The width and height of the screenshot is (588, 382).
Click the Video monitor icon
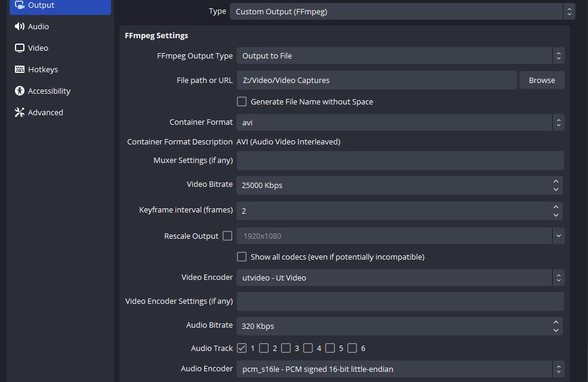tap(20, 48)
